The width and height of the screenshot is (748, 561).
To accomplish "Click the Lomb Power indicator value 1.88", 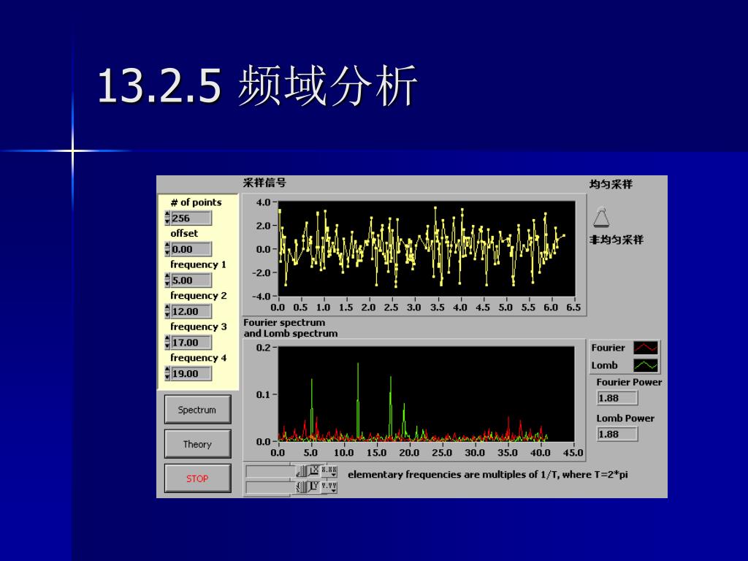I will [617, 434].
